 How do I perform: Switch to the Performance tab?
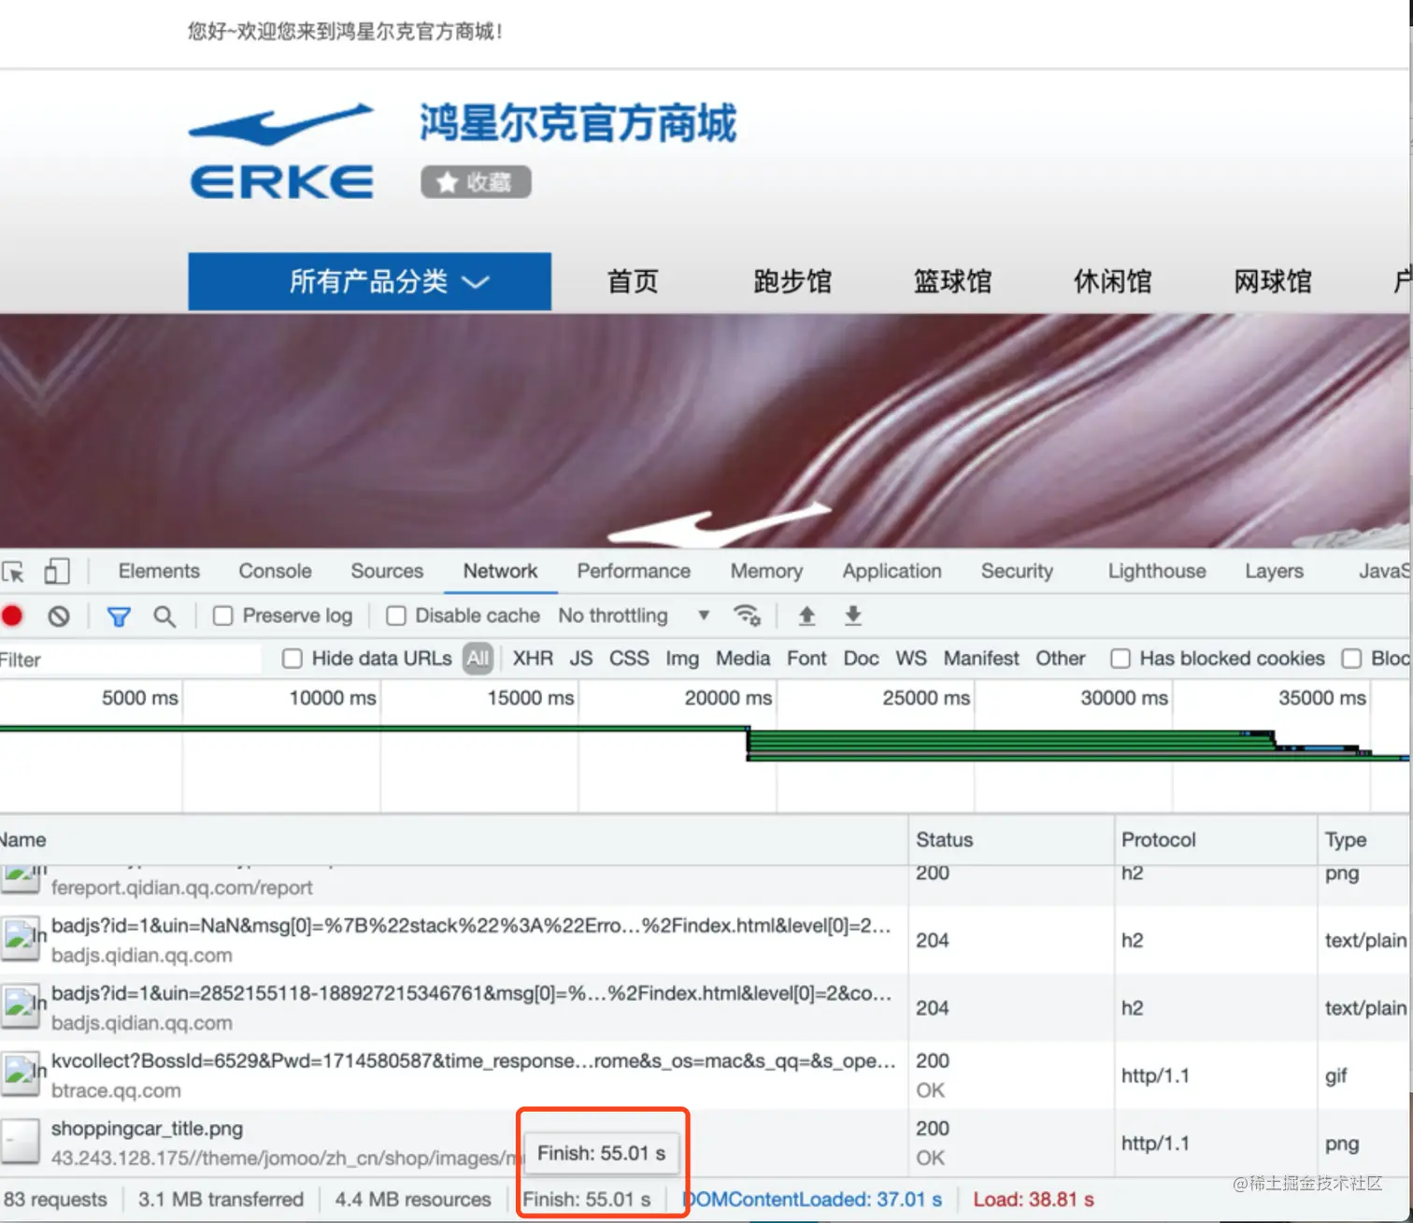[x=634, y=571]
